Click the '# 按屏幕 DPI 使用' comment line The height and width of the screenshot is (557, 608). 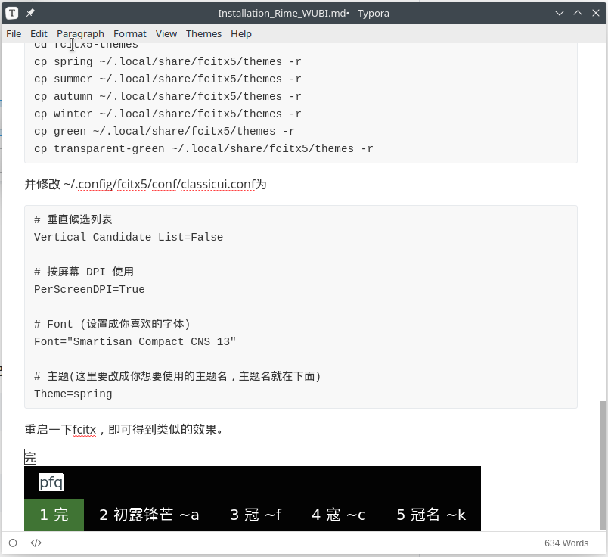point(84,272)
